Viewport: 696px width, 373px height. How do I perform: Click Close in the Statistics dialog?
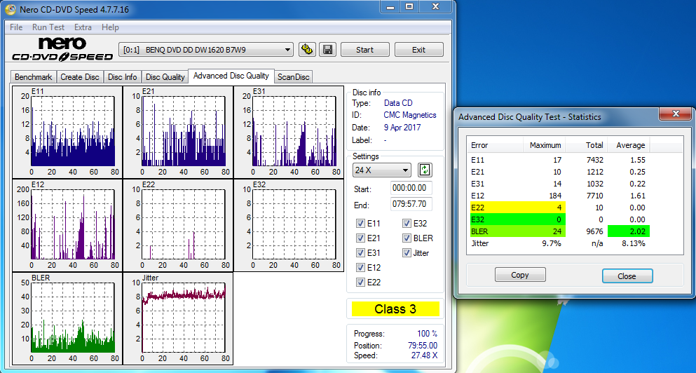click(x=627, y=276)
